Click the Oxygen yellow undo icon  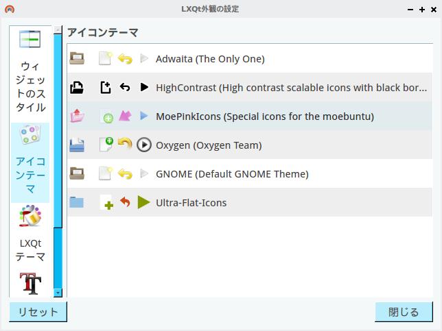click(x=125, y=143)
